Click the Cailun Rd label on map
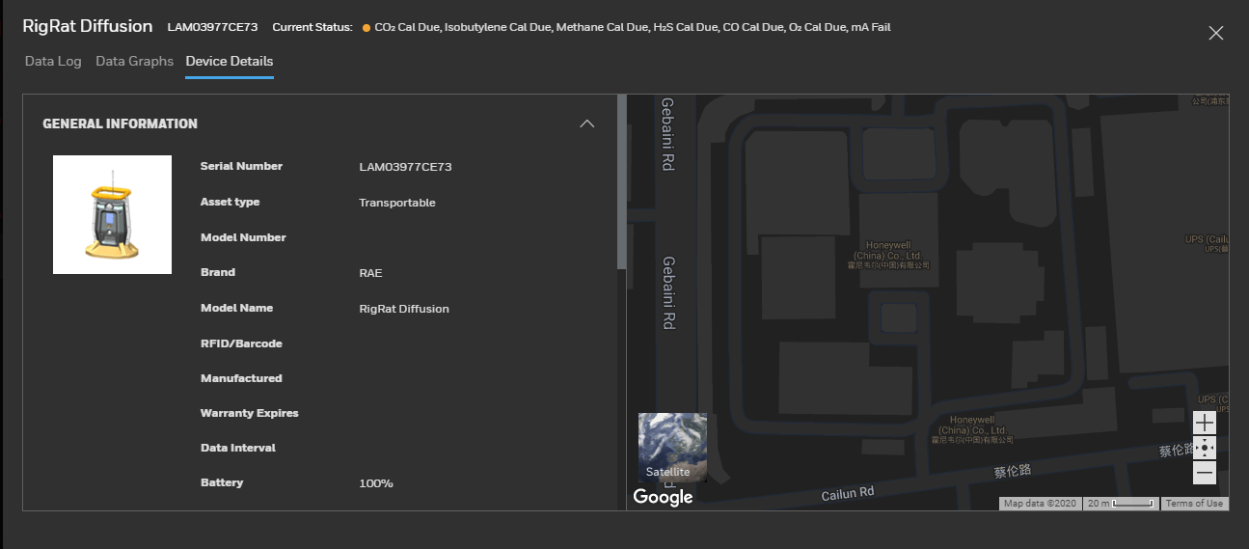 point(848,493)
